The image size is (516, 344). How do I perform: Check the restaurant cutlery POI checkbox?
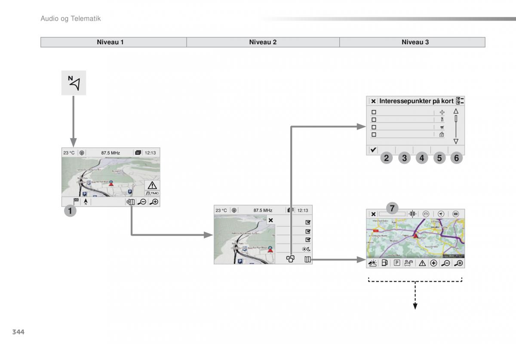(x=374, y=120)
